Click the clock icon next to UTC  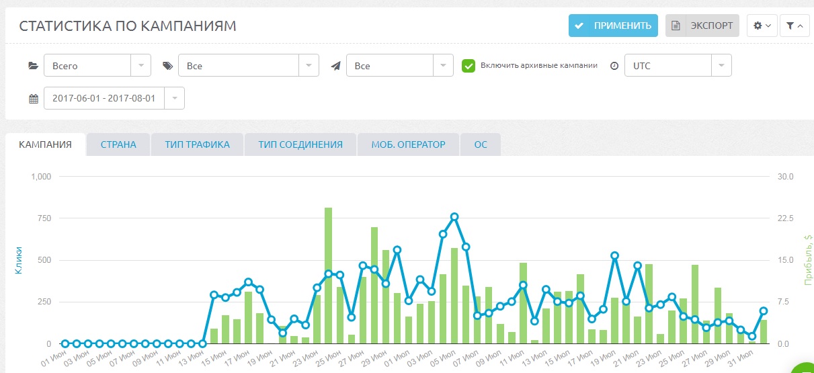(x=614, y=66)
